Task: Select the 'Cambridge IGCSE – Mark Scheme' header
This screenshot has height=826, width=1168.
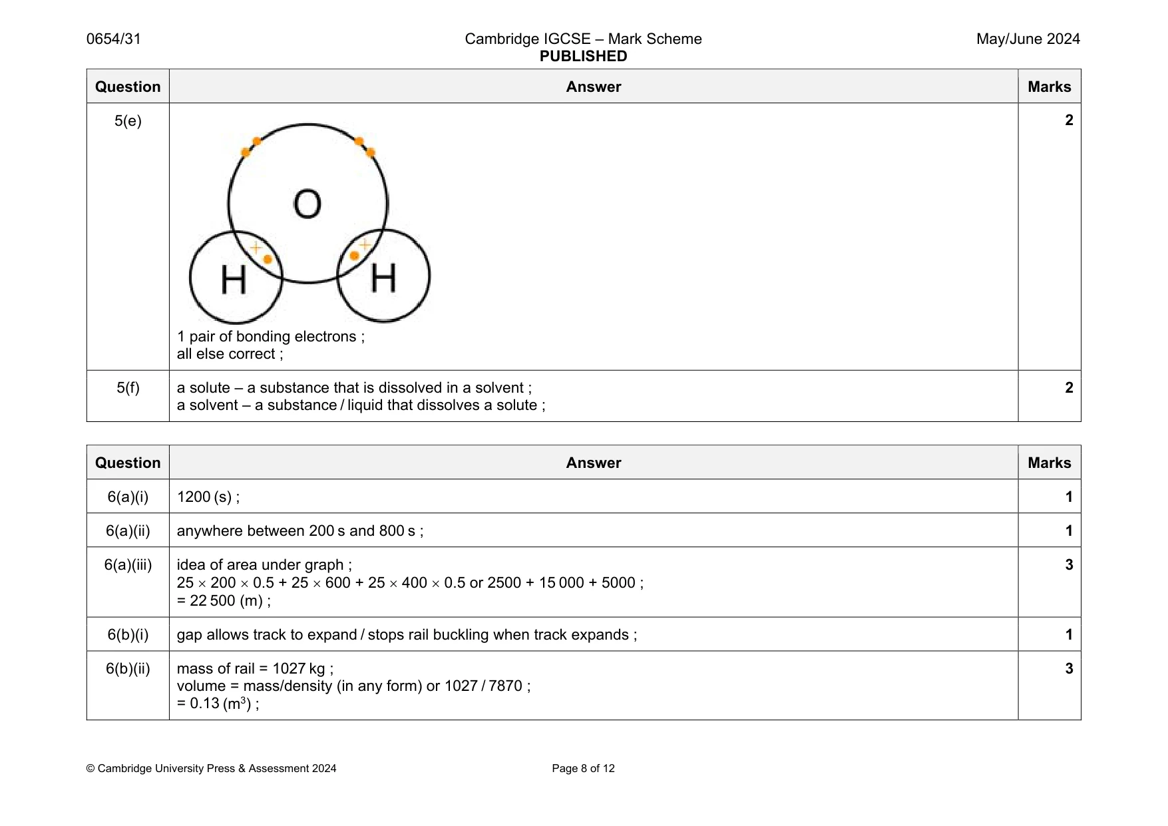Action: click(583, 39)
